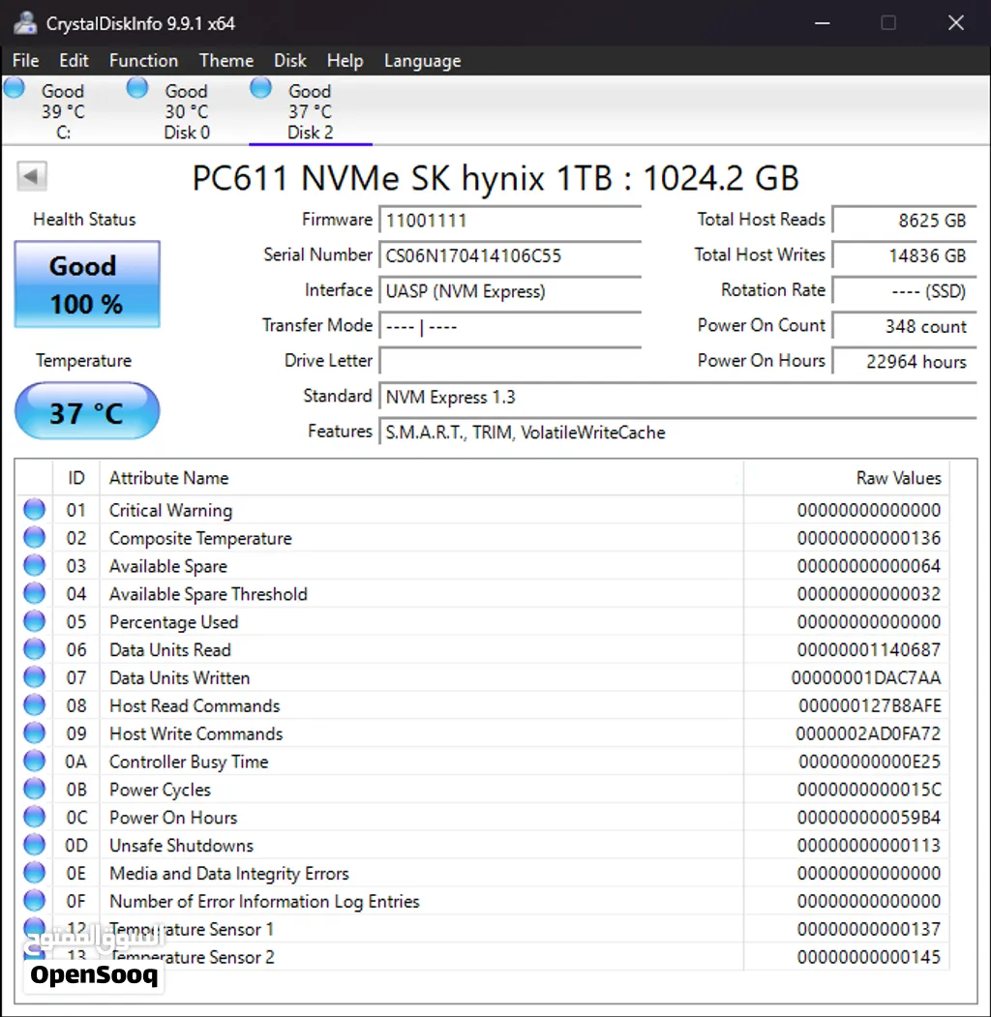
Task: Switch to the Disk 0 tab
Action: 187,111
